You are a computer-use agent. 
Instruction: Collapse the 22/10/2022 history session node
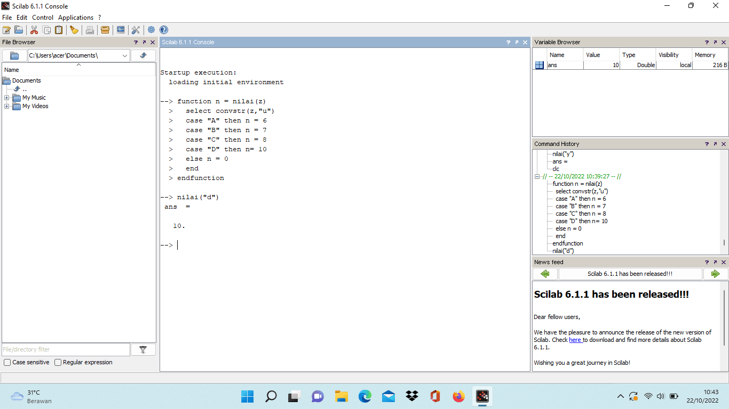[537, 176]
